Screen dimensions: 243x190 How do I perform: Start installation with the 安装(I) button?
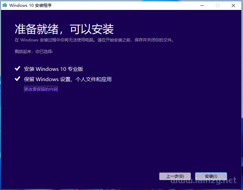tap(211, 176)
